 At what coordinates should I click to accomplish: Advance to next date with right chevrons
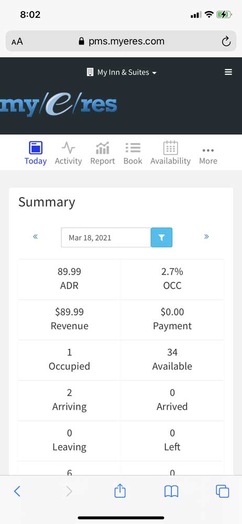[x=206, y=237]
